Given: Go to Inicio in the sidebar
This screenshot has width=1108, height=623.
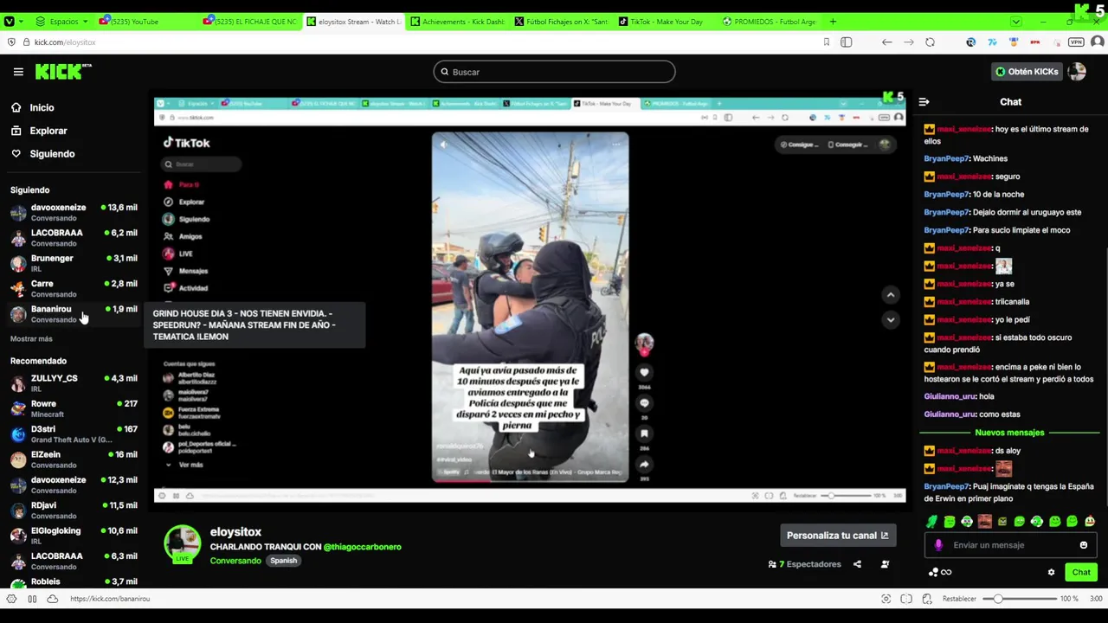Looking at the screenshot, I should (42, 107).
